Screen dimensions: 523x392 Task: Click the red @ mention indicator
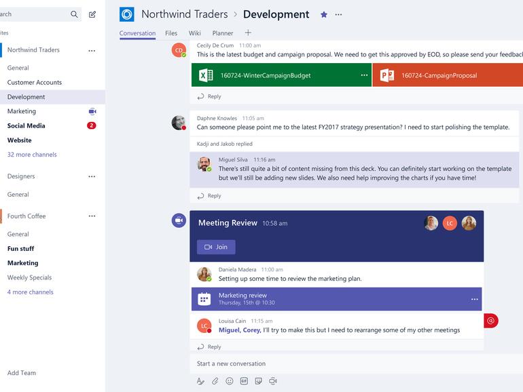tap(491, 321)
